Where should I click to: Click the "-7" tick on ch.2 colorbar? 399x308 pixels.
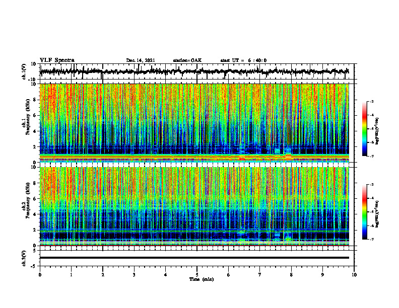point(372,240)
